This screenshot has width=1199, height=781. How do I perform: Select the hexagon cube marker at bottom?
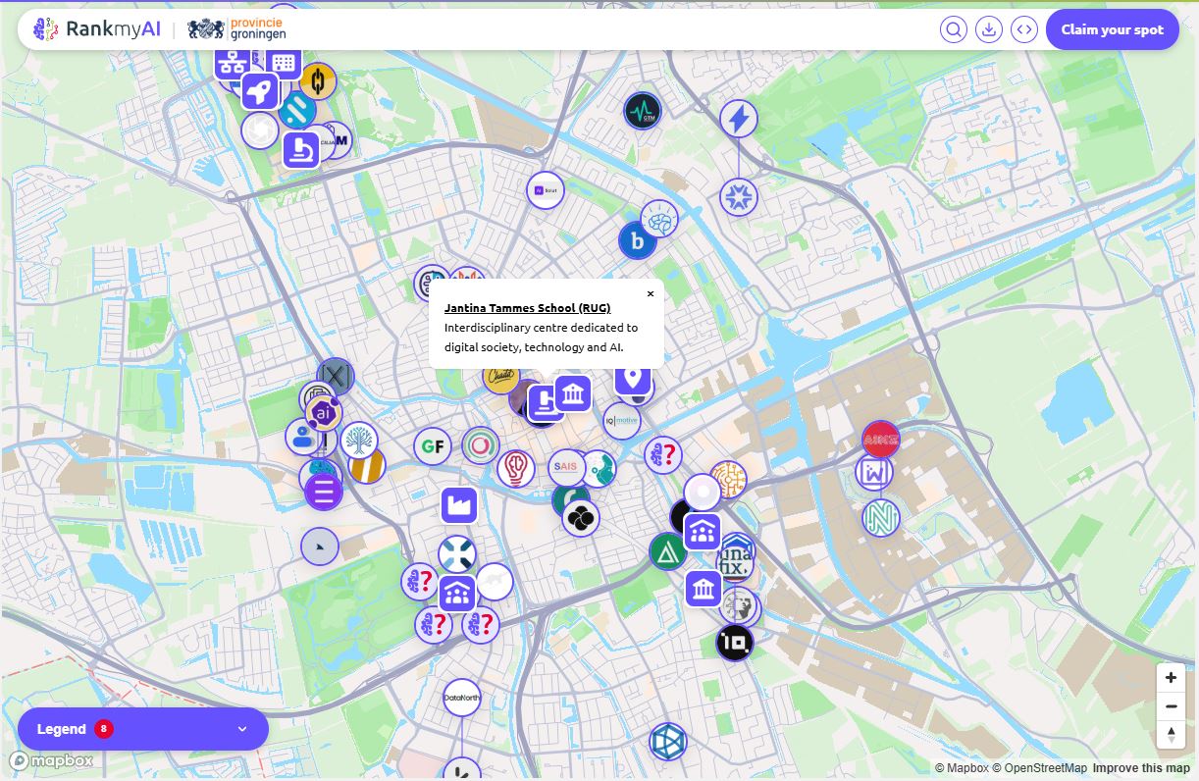click(x=668, y=742)
